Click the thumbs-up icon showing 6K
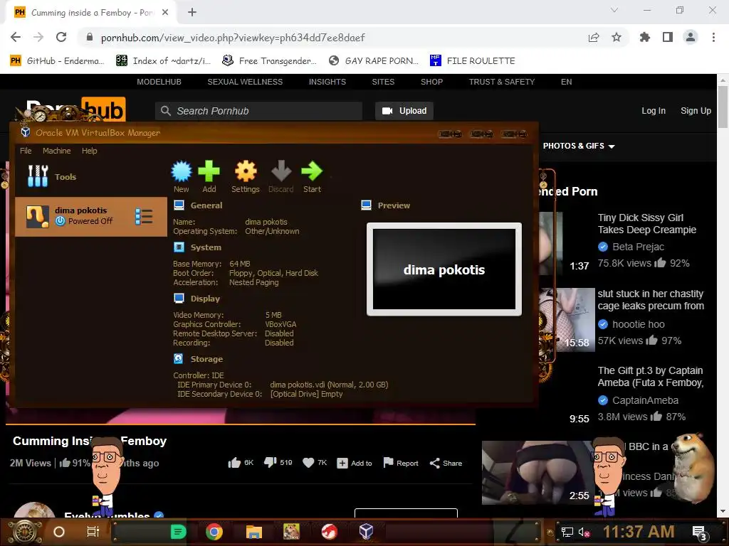Image resolution: width=729 pixels, height=546 pixels. click(x=234, y=462)
